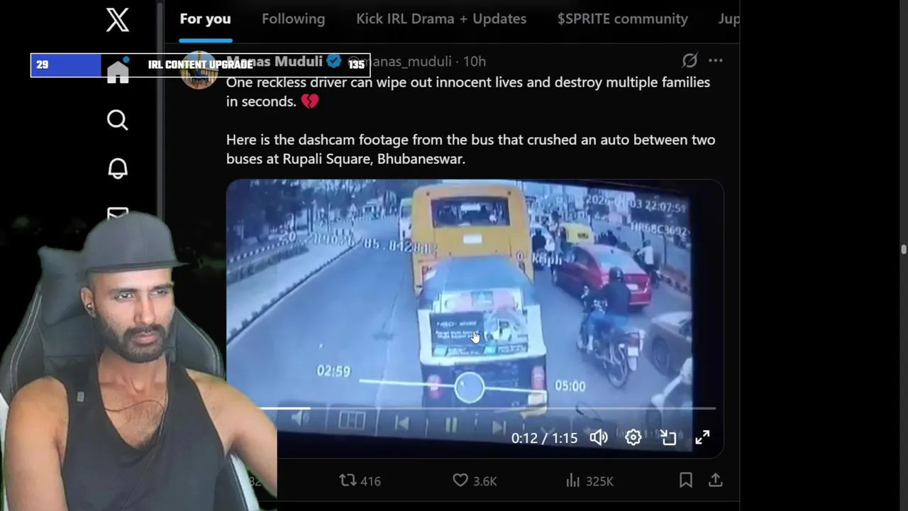Open the Grok explain icon on post

click(x=690, y=60)
